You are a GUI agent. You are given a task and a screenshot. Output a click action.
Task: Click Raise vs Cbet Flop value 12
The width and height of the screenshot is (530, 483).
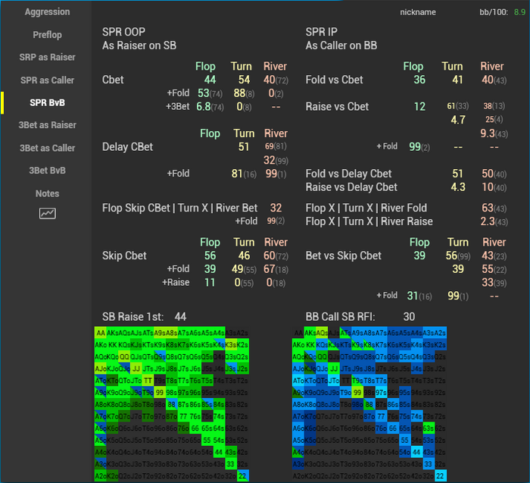click(419, 107)
